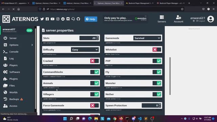The height and width of the screenshot is (122, 217).
Task: Enable the Whitelist toggle
Action: 157,49
